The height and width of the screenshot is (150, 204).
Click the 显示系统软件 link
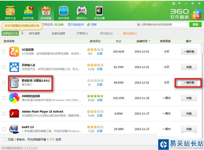[x=76, y=24]
